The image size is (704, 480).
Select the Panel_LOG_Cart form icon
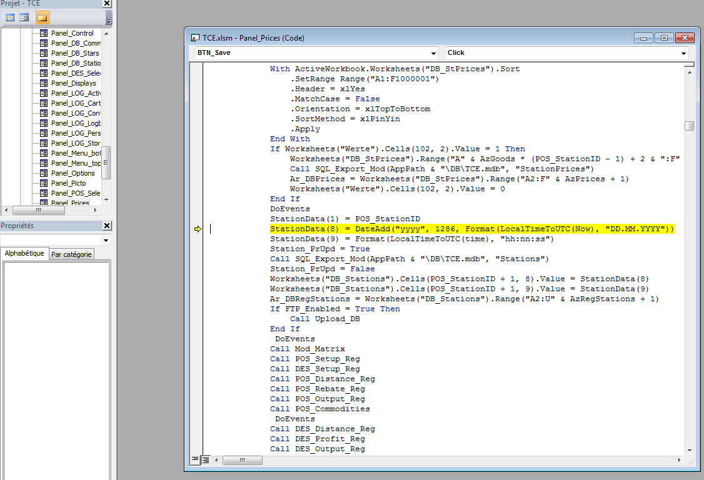[x=44, y=103]
